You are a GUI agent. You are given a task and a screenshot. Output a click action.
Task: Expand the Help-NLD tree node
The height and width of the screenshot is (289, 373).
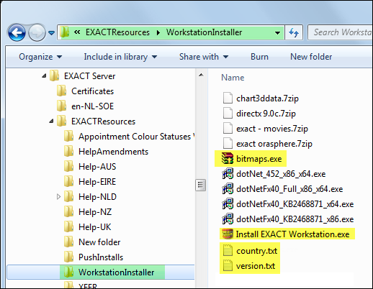coord(58,197)
